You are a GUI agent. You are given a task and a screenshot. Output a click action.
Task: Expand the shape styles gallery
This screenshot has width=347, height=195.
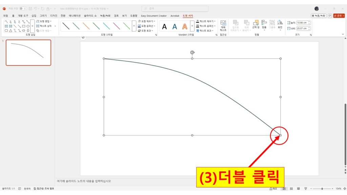pyautogui.click(x=134, y=26)
